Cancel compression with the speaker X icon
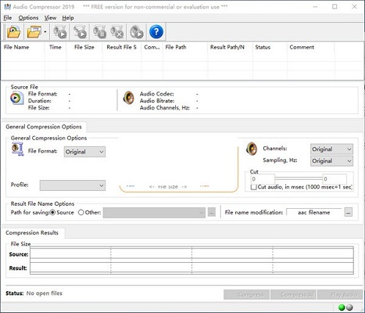The image size is (365, 313). (x=116, y=32)
